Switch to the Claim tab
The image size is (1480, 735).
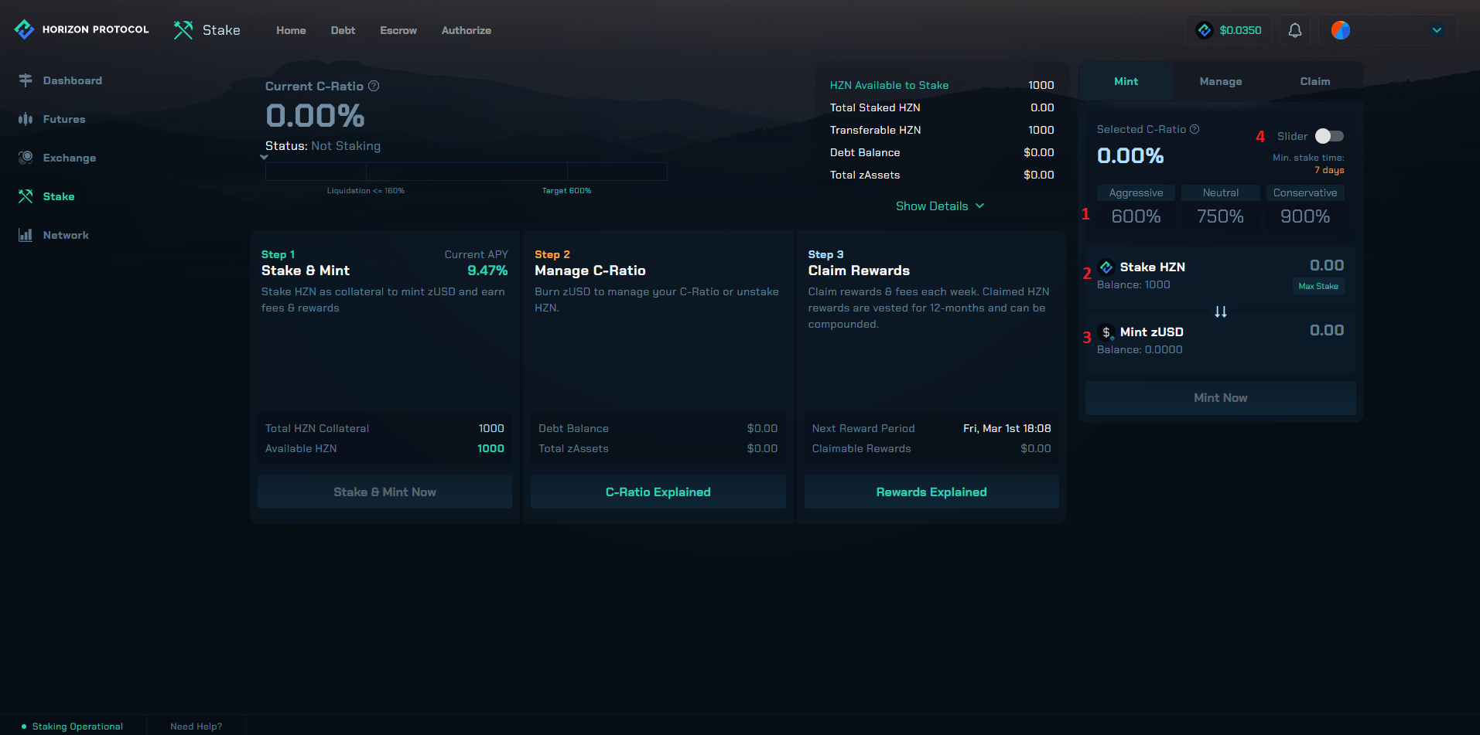pyautogui.click(x=1315, y=81)
